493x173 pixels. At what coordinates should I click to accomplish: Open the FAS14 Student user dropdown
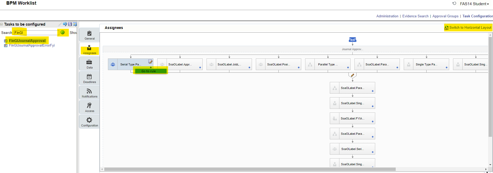474,4
